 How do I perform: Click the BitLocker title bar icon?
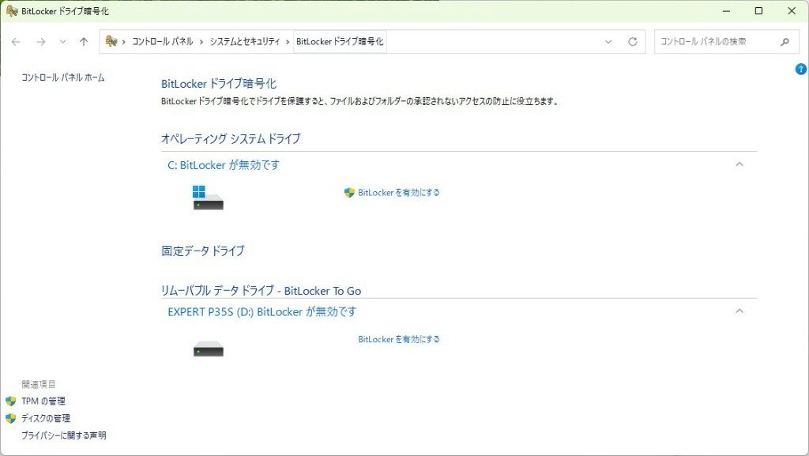pos(11,11)
